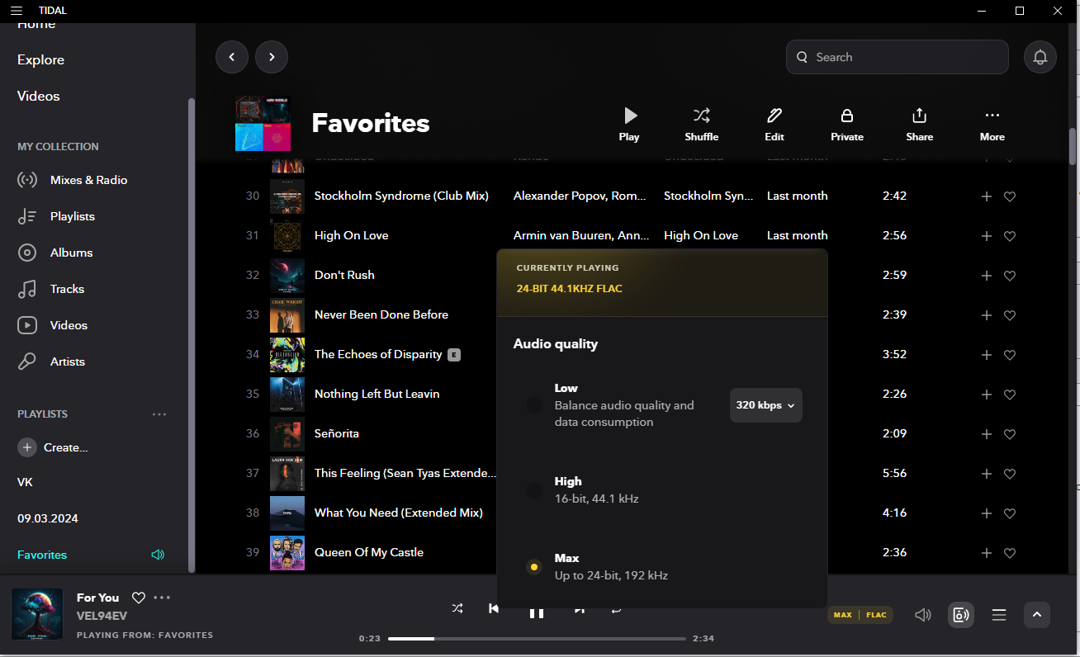Change the Private lock setting

coord(847,124)
